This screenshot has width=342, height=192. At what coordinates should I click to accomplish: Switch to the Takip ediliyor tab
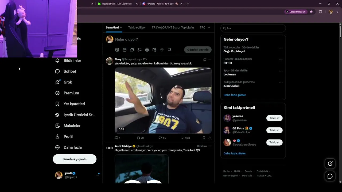[x=137, y=27]
